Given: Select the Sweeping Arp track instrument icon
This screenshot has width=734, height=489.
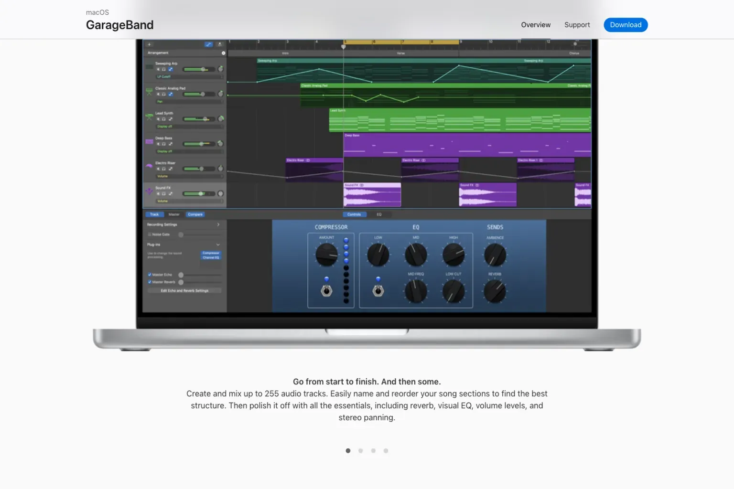Looking at the screenshot, I should pos(149,67).
